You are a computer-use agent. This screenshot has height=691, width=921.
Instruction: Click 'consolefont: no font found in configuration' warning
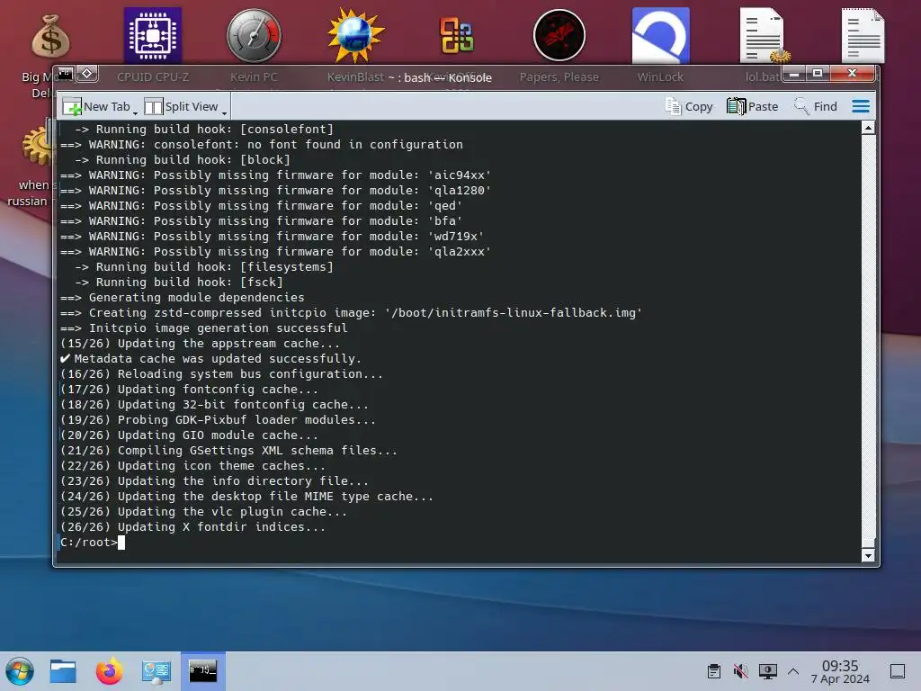pos(262,145)
